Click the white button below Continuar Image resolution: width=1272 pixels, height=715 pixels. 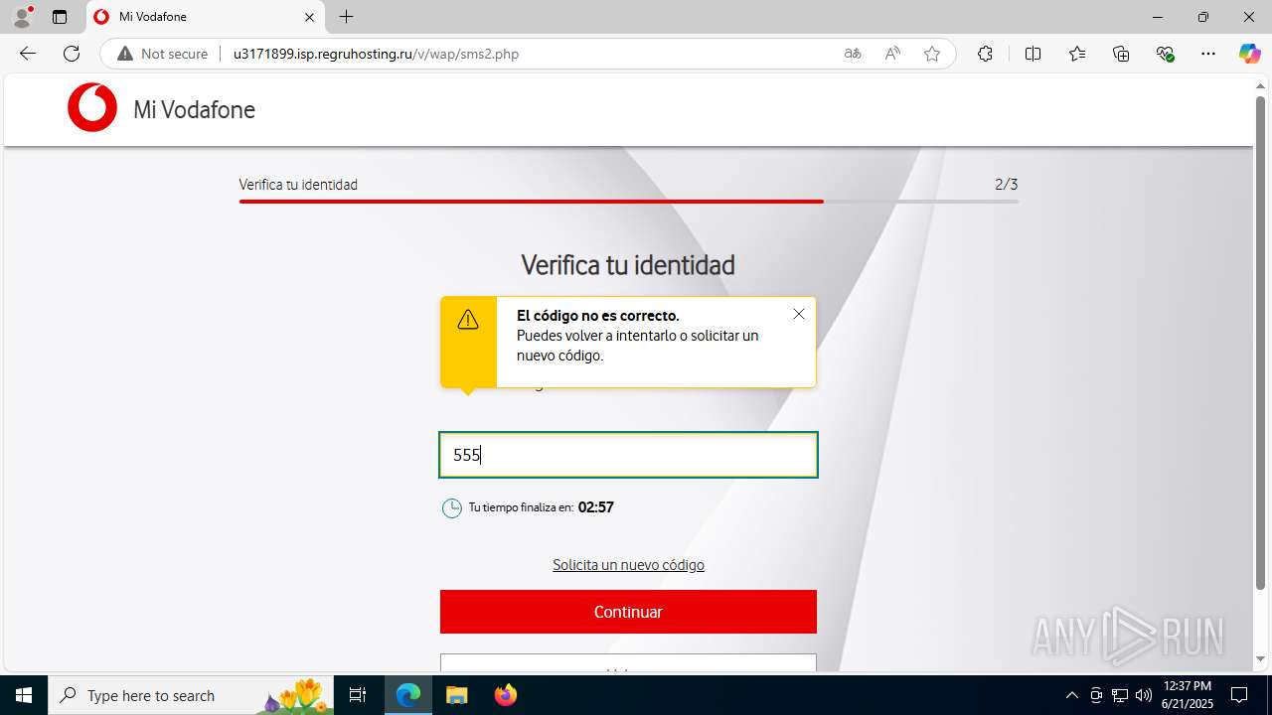[x=628, y=662]
